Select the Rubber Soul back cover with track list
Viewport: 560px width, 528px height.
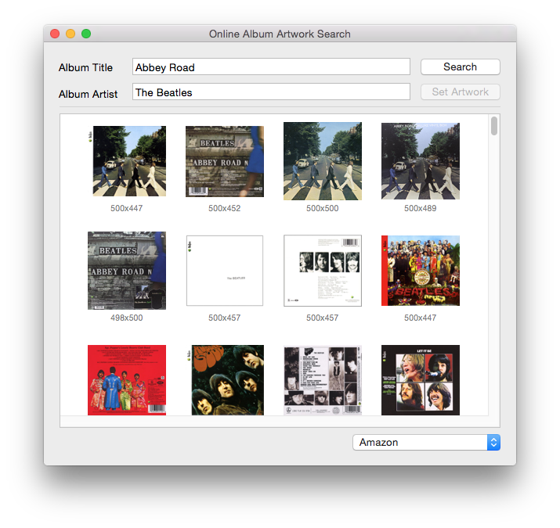tap(323, 380)
